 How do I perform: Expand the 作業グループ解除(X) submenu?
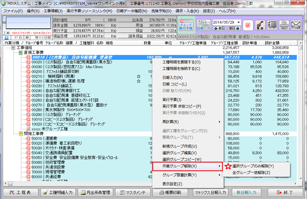point(188,166)
